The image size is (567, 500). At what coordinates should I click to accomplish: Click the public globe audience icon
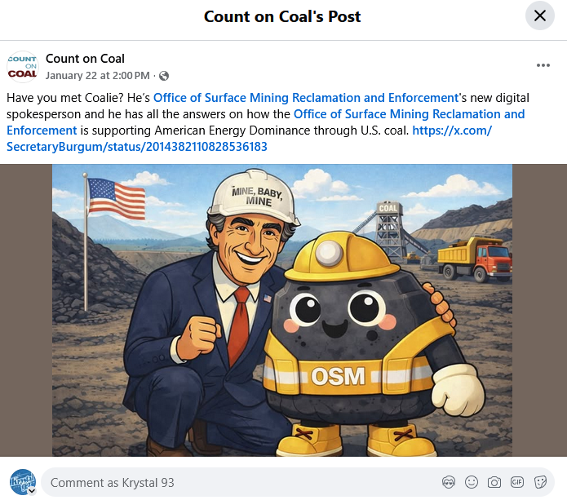point(164,76)
